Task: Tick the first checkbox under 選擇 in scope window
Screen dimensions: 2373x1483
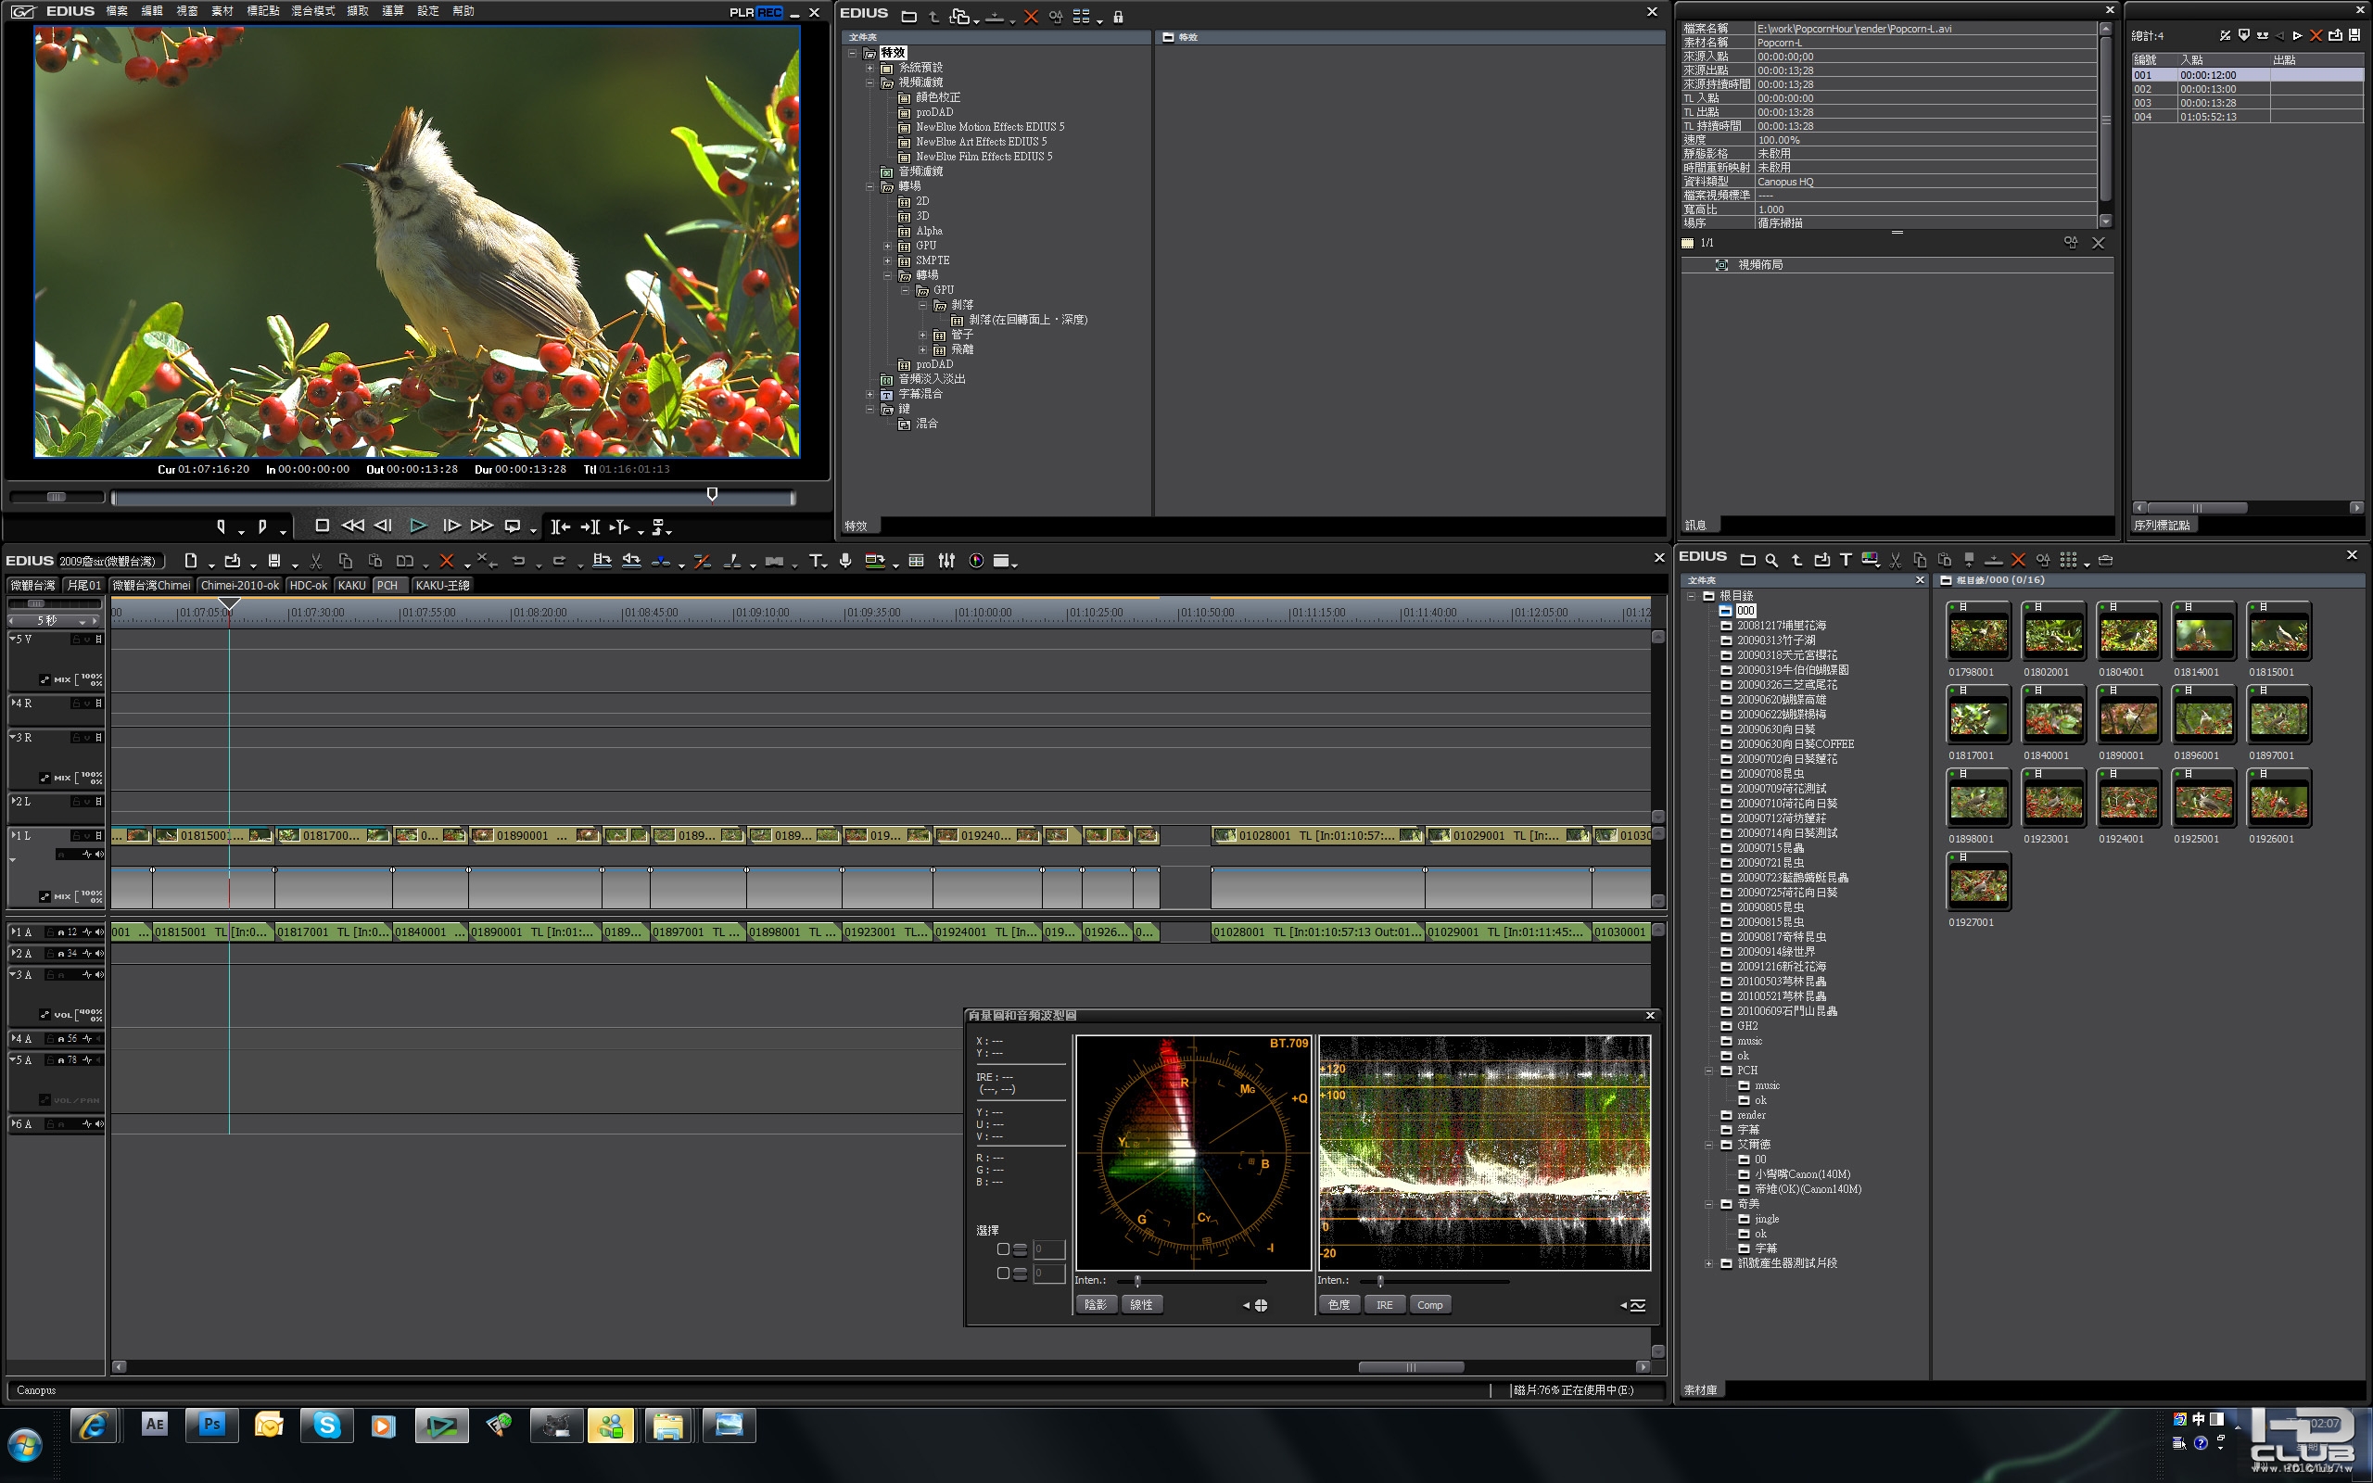Action: click(1003, 1249)
